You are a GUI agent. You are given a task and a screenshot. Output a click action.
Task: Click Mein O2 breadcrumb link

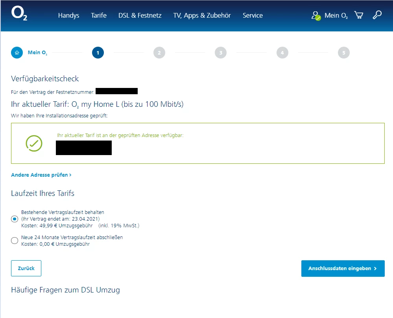pos(37,53)
